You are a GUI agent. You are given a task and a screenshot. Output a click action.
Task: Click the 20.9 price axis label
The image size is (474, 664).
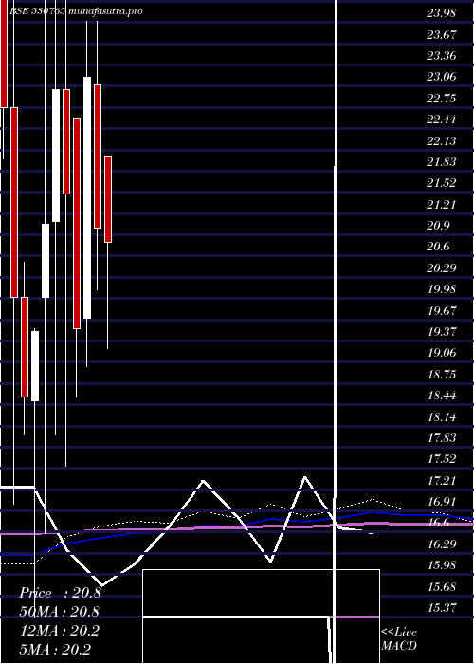point(438,226)
